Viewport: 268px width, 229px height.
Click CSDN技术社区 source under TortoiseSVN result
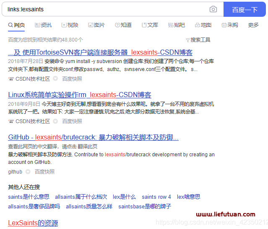33,79
